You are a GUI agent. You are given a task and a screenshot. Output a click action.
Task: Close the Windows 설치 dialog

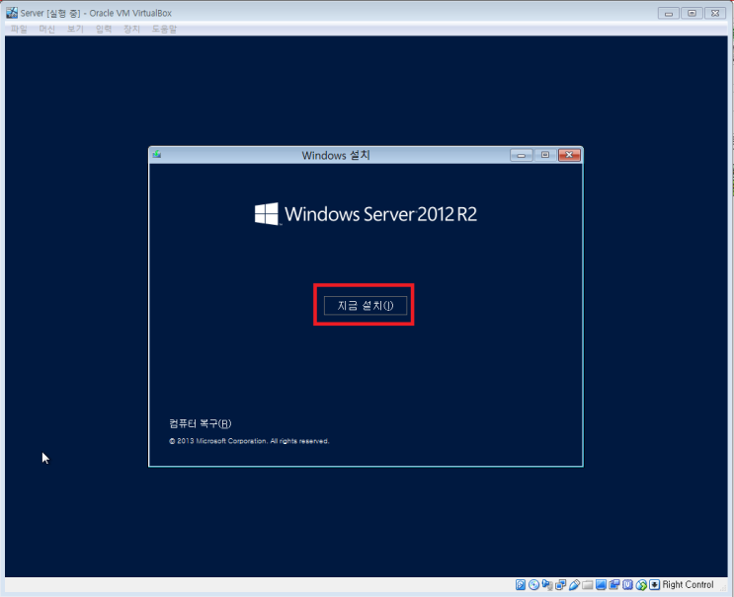(x=569, y=155)
